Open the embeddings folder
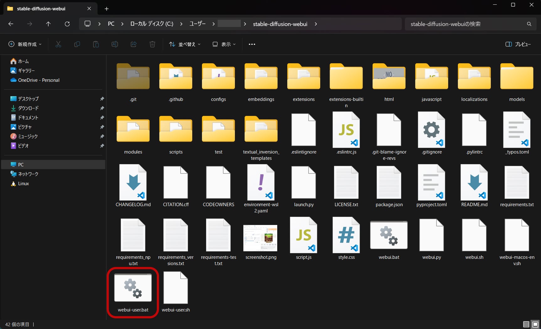 [261, 82]
